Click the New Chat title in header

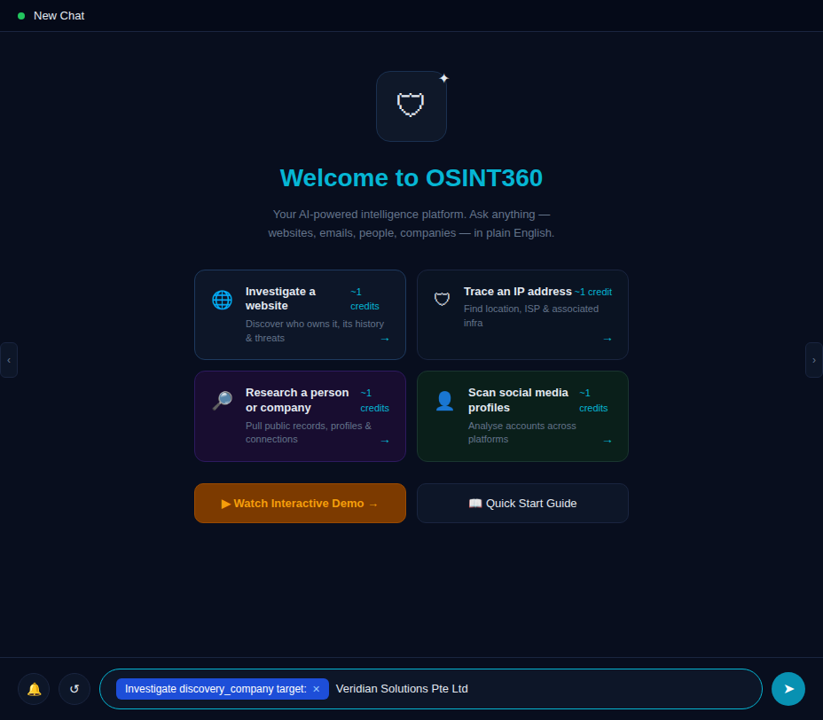pyautogui.click(x=59, y=16)
